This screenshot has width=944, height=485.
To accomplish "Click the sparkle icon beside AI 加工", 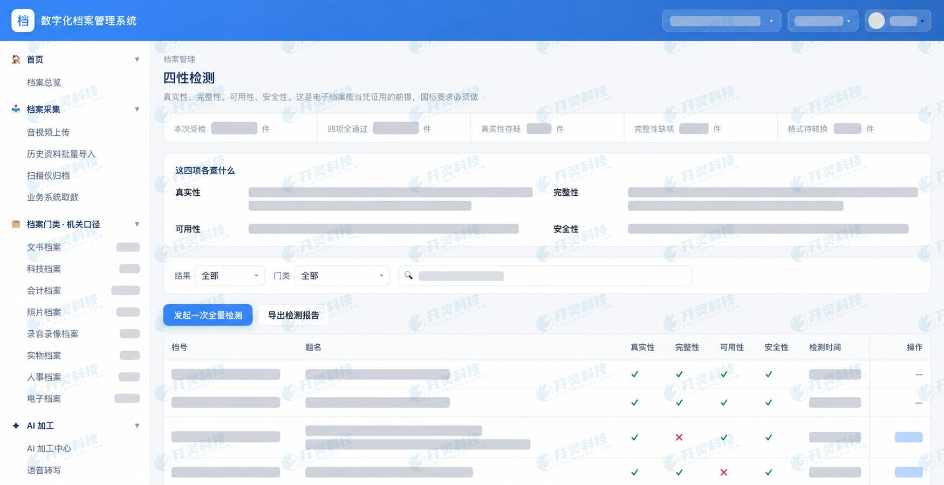I will 16,426.
